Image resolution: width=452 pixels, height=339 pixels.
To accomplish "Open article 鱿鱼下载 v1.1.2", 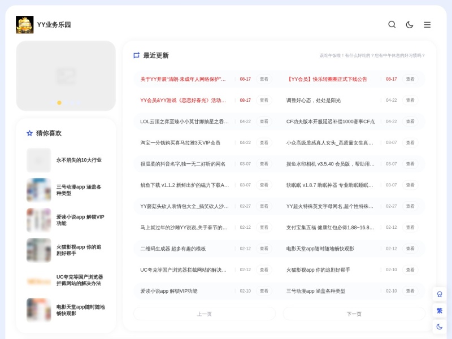I will (x=185, y=185).
